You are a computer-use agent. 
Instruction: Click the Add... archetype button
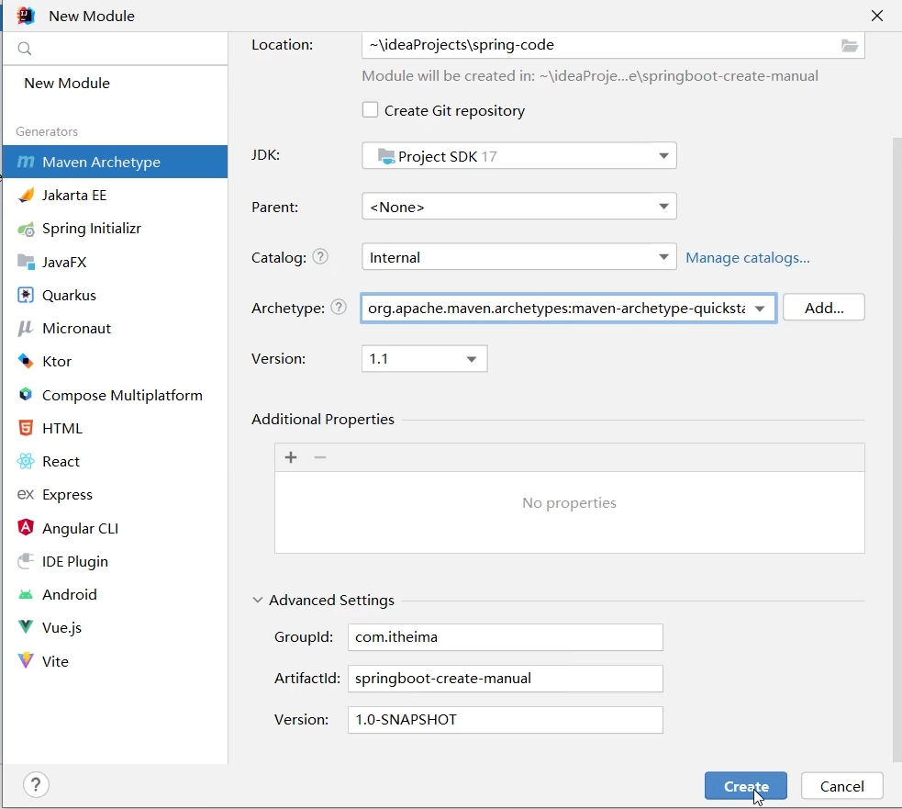click(824, 308)
